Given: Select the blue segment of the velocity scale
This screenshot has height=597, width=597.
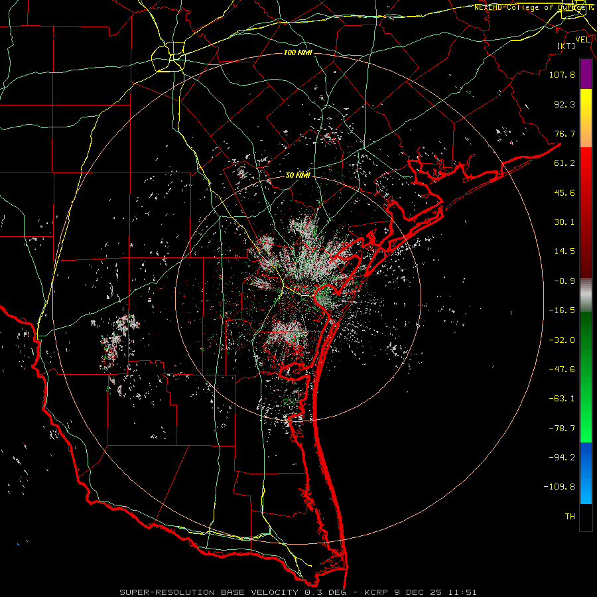Looking at the screenshot, I should [586, 473].
